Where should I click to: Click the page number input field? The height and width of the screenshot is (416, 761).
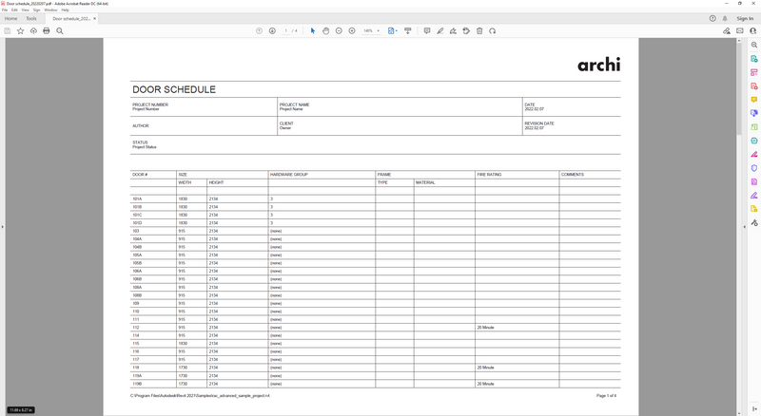[x=285, y=30]
